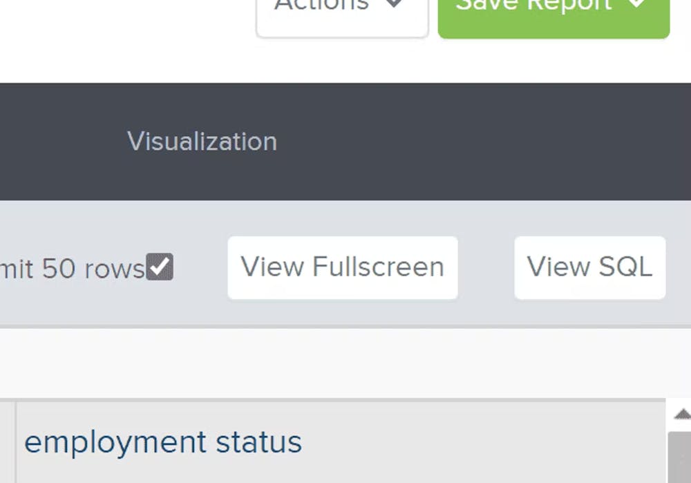Click the word 'employment' in the table header
Image resolution: width=691 pixels, height=483 pixels.
[115, 442]
